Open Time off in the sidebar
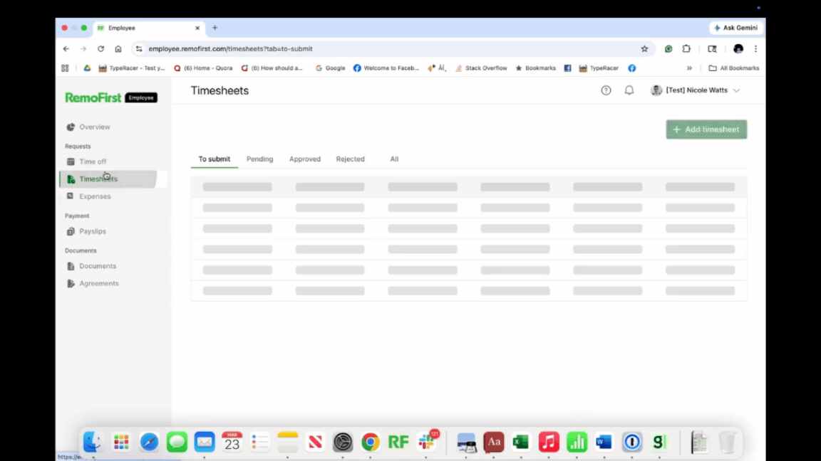Image resolution: width=821 pixels, height=461 pixels. (93, 161)
